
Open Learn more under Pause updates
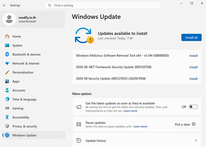(140, 126)
